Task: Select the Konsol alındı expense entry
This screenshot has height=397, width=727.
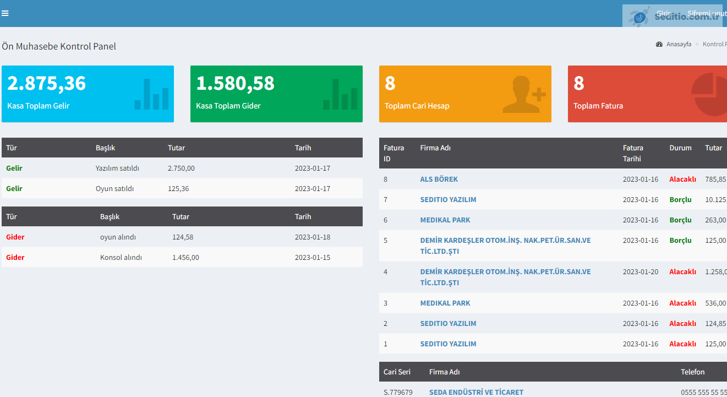Action: click(121, 257)
